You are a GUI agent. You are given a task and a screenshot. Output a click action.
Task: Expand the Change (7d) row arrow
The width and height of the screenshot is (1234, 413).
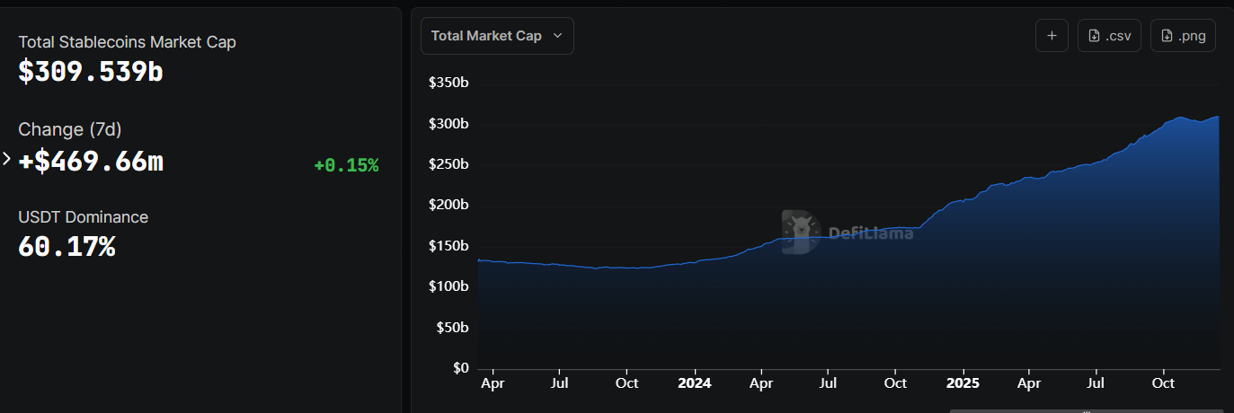pos(6,159)
